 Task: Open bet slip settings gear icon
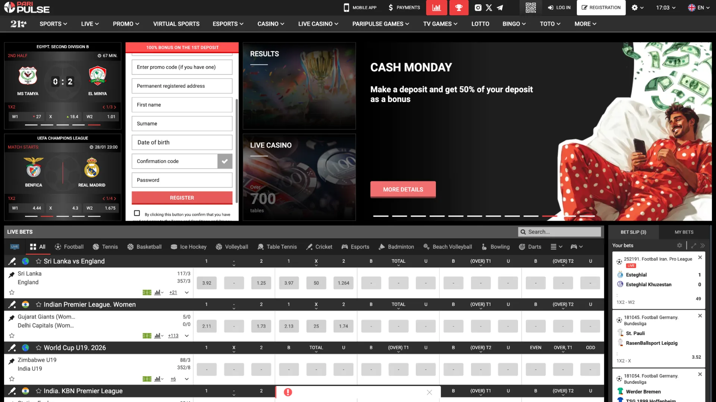pos(679,245)
